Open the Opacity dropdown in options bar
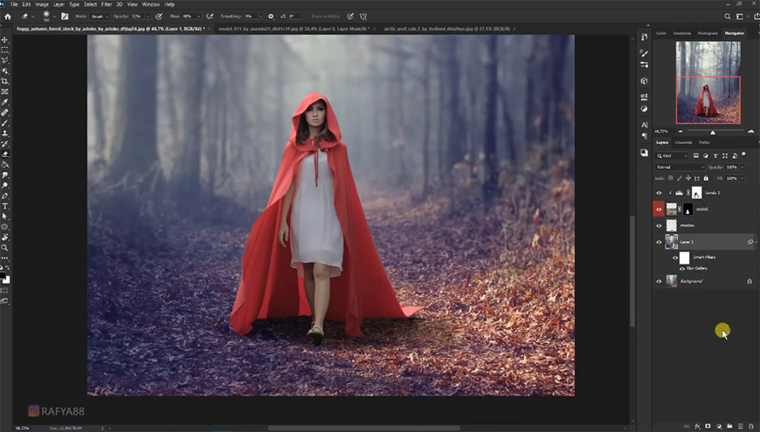This screenshot has width=760, height=432. click(148, 17)
